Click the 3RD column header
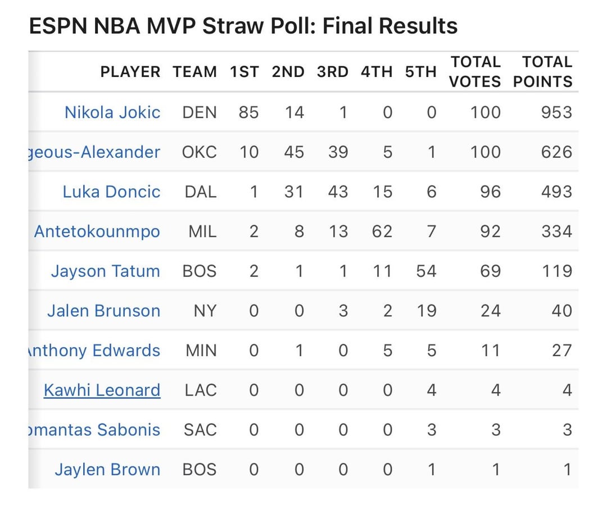The width and height of the screenshot is (607, 505). click(x=333, y=72)
